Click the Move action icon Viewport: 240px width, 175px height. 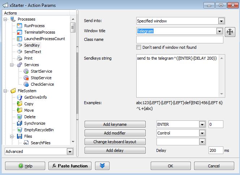pos(20,110)
